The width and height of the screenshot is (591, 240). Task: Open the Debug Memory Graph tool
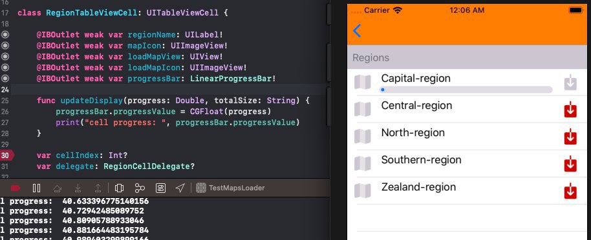pos(140,188)
